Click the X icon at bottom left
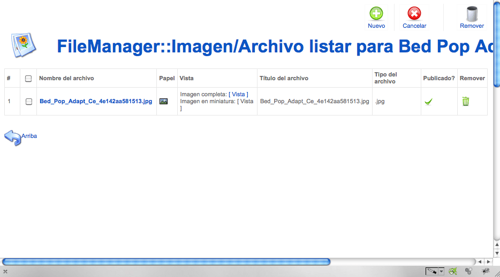 (x=5, y=272)
